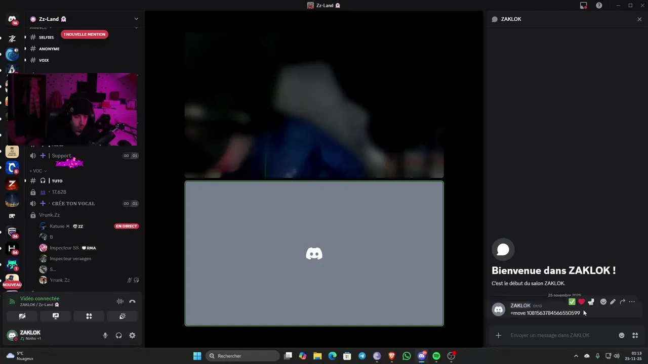
Task: Open the activities launcher button in voice panel
Action: click(89, 316)
